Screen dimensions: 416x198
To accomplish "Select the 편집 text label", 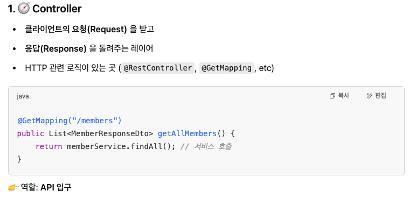I will pyautogui.click(x=380, y=96).
